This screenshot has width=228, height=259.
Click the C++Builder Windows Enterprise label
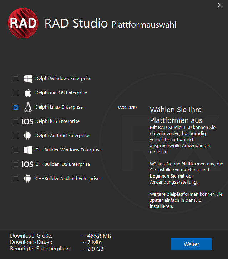click(69, 150)
